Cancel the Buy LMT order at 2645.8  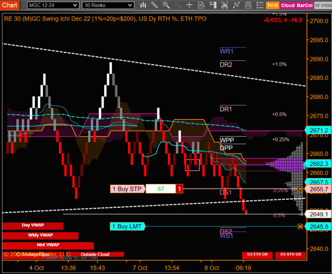pyautogui.click(x=300, y=227)
